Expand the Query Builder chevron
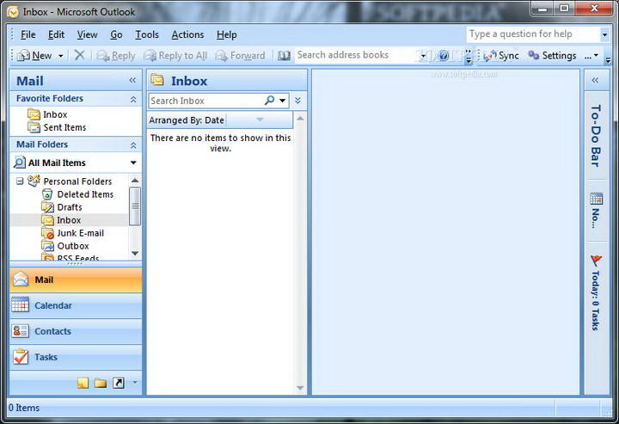The height and width of the screenshot is (424, 619). (x=298, y=101)
